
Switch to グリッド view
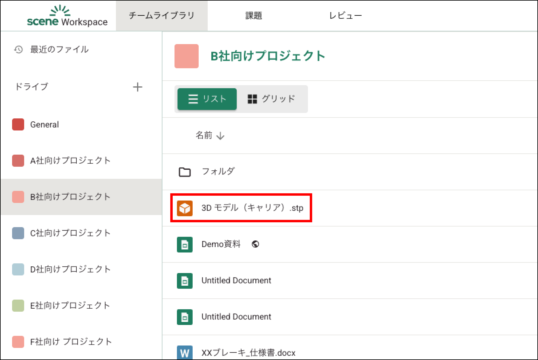click(x=271, y=99)
